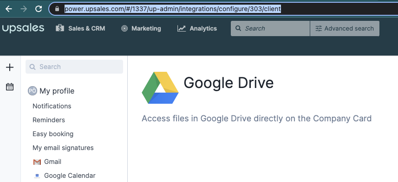This screenshot has width=398, height=182.
Task: Open the calendar icon in left rail
Action: (x=10, y=87)
